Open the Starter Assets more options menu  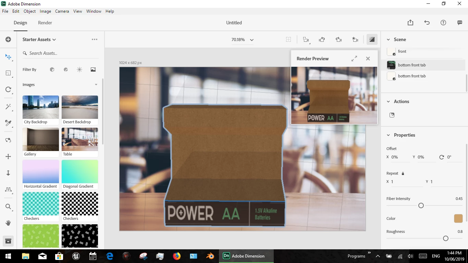click(x=95, y=39)
